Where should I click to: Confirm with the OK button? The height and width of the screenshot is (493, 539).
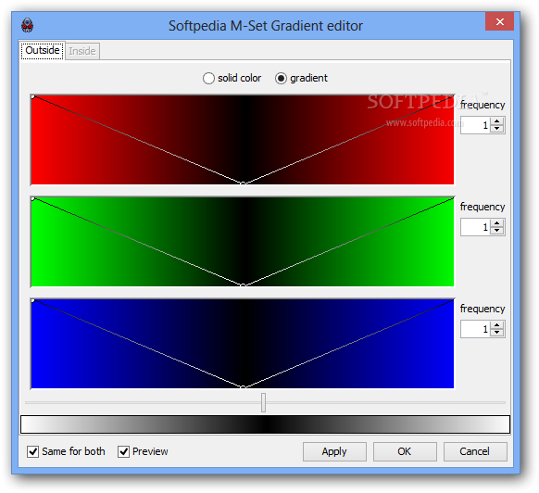coord(405,451)
